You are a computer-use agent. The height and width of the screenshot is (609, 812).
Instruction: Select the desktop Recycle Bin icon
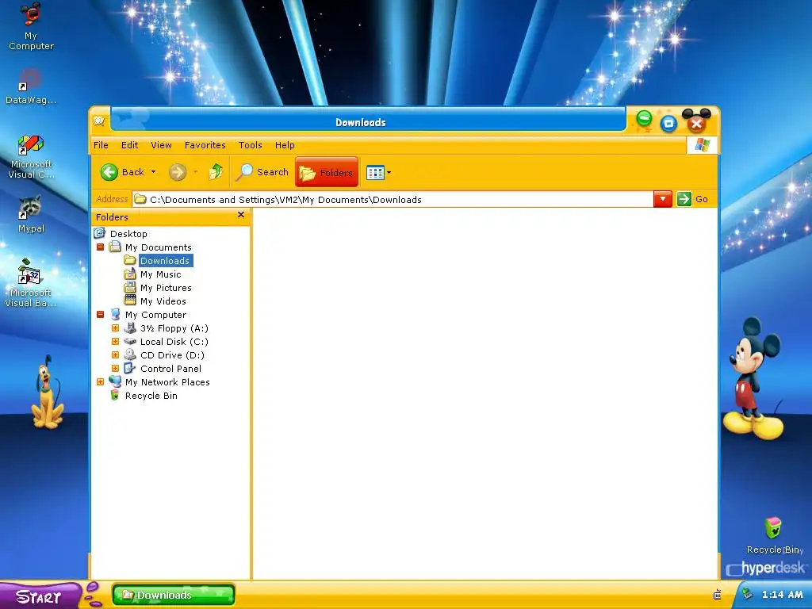(x=773, y=535)
